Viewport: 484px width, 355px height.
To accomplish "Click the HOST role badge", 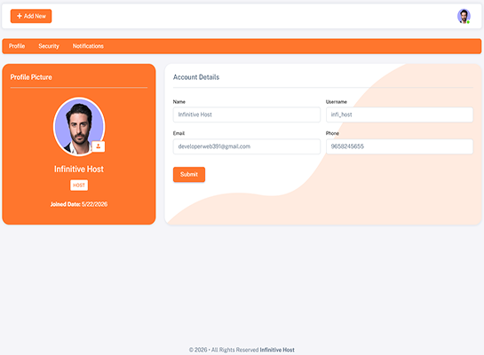I will 79,185.
